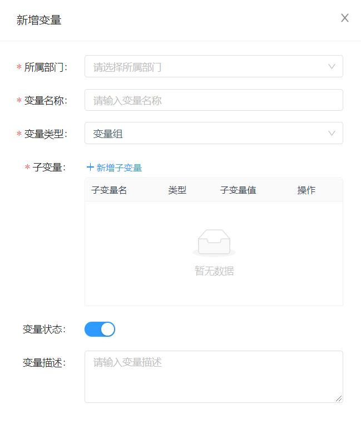The height and width of the screenshot is (428, 361).
Task: Focus the 变量描述 text area
Action: (214, 376)
